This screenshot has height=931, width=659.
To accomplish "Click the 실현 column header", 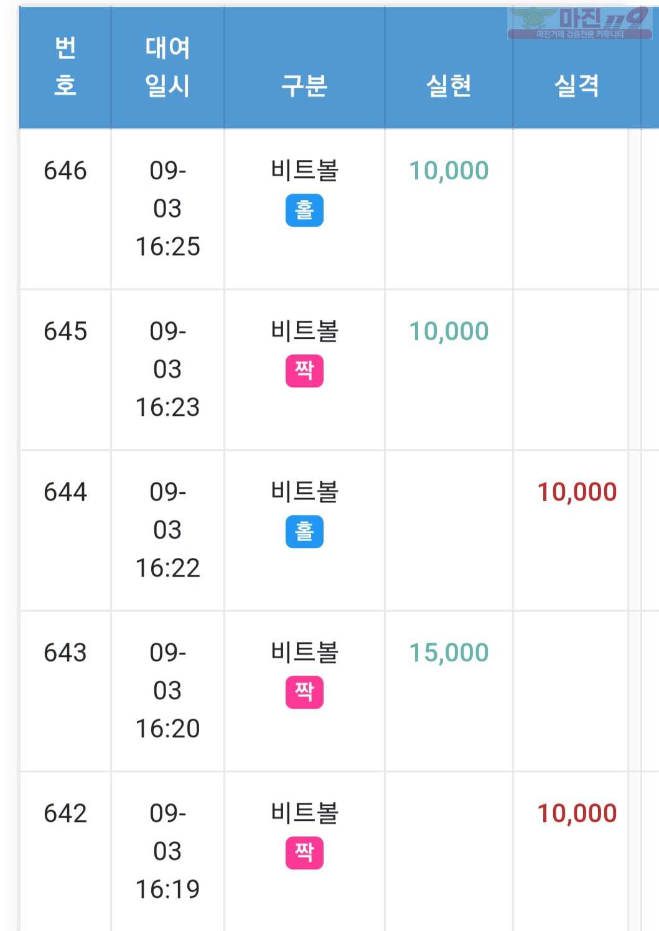I will (x=449, y=85).
